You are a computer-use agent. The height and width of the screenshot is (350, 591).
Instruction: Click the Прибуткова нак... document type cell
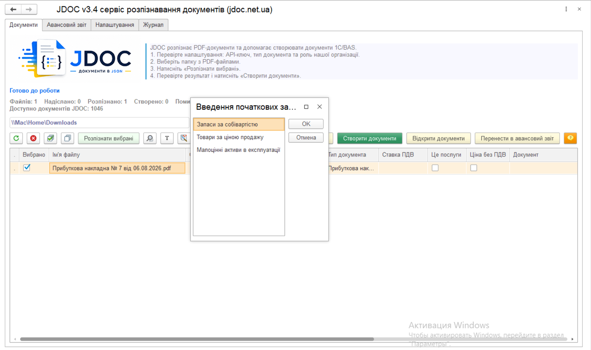pyautogui.click(x=354, y=168)
